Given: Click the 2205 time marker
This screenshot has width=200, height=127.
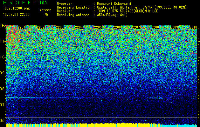Looking at the screenshot, I should [98, 27].
